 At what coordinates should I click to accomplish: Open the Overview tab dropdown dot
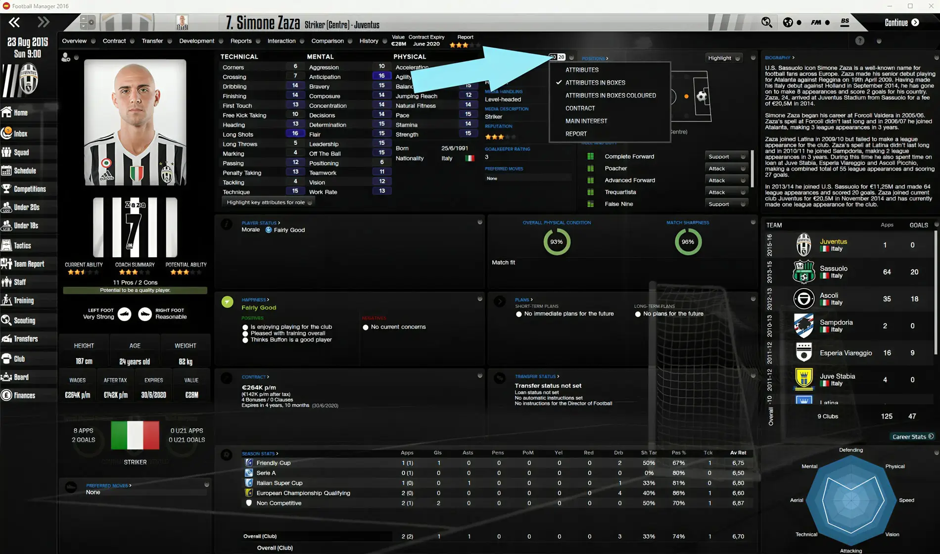(x=93, y=41)
